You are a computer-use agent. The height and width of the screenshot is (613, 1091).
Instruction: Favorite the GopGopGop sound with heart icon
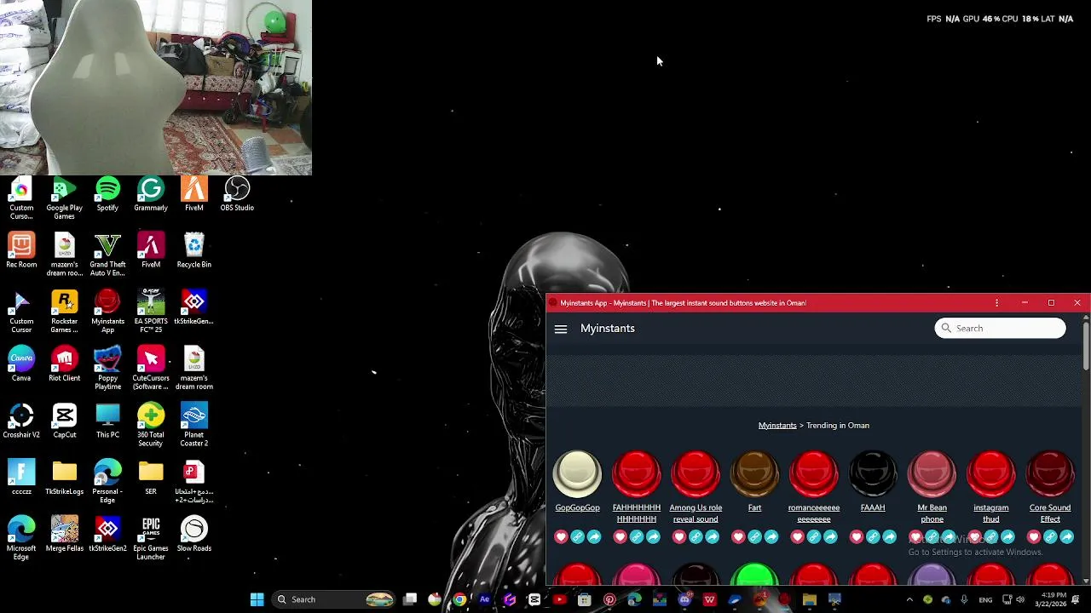tap(561, 536)
